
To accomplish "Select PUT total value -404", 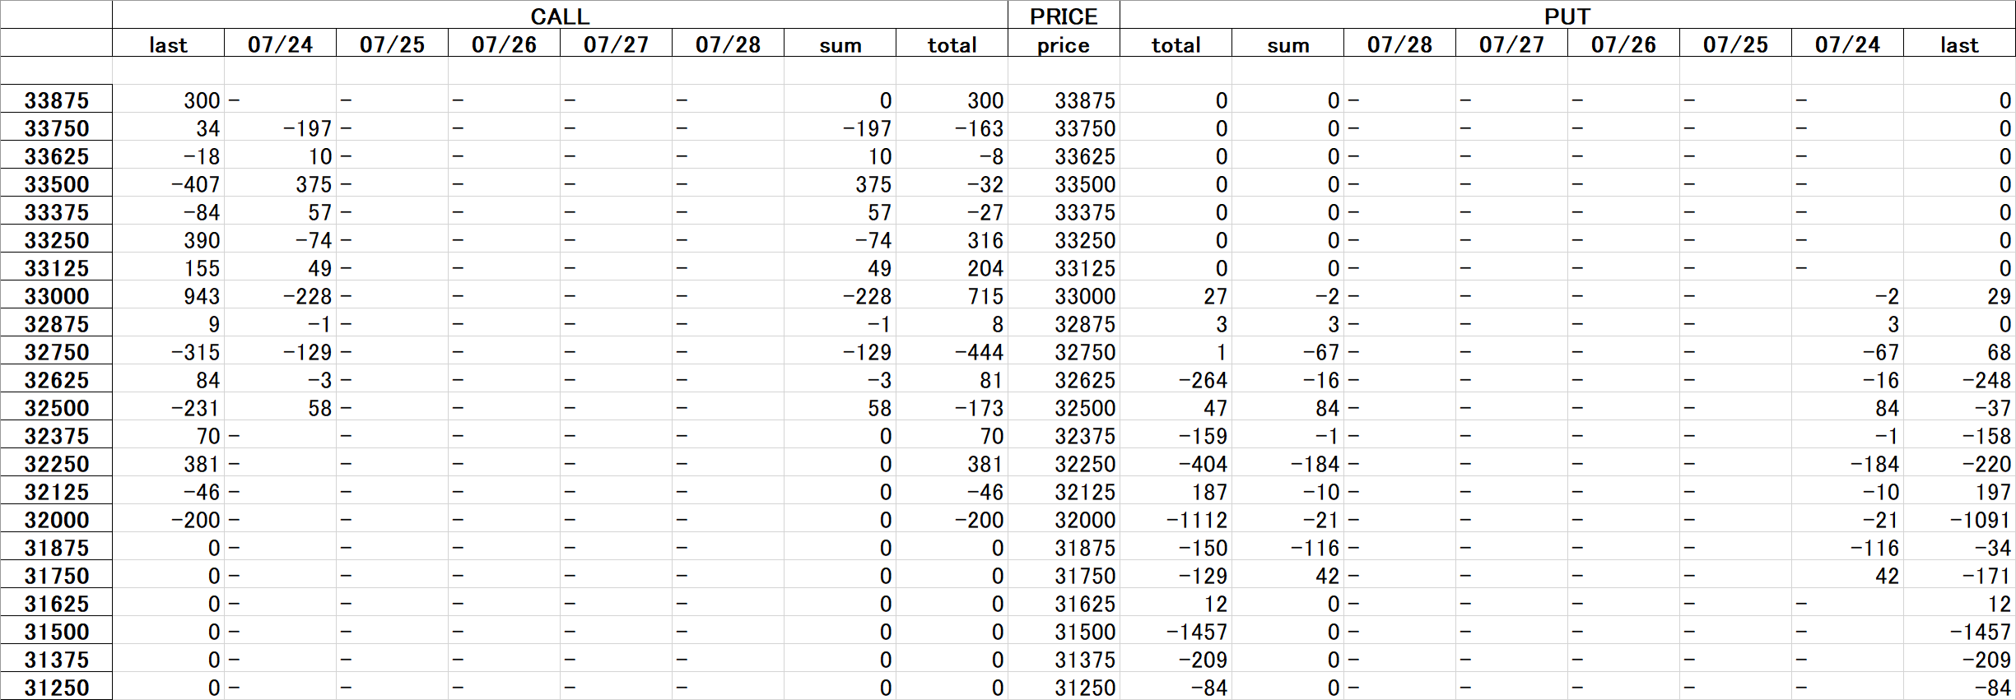I will pos(1203,463).
